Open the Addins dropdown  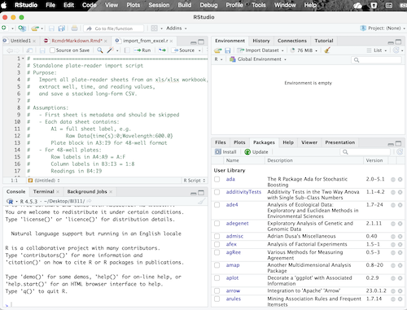pos(177,28)
